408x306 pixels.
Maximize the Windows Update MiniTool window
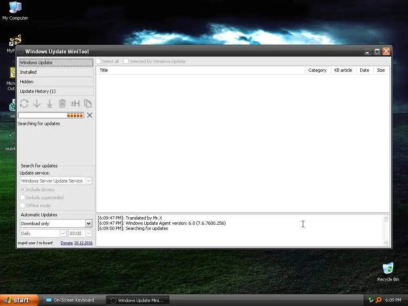pyautogui.click(x=377, y=51)
